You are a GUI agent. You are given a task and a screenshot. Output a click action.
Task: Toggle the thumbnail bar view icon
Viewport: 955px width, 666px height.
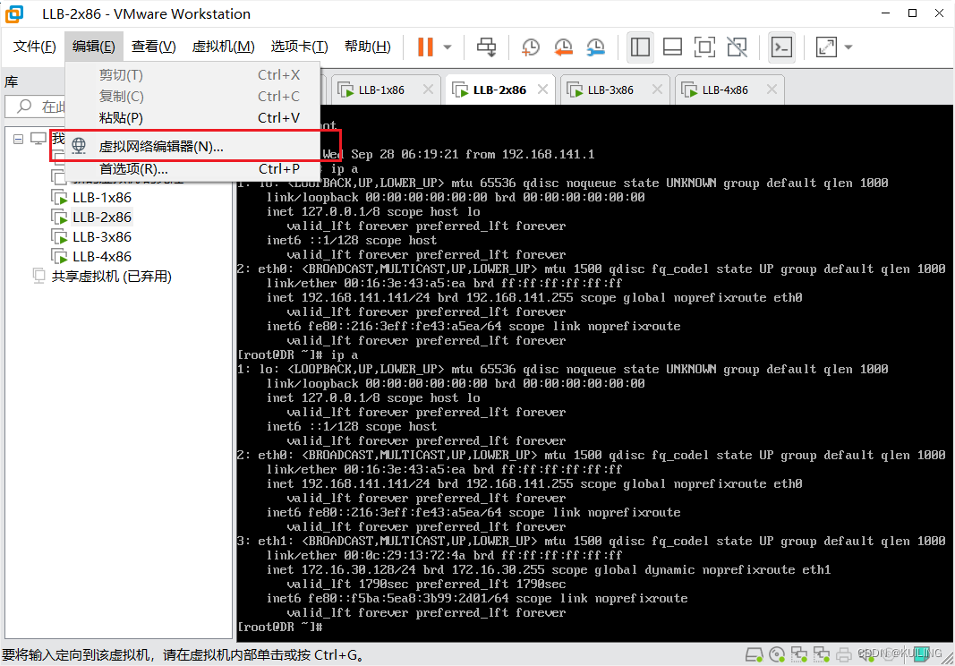click(x=672, y=47)
